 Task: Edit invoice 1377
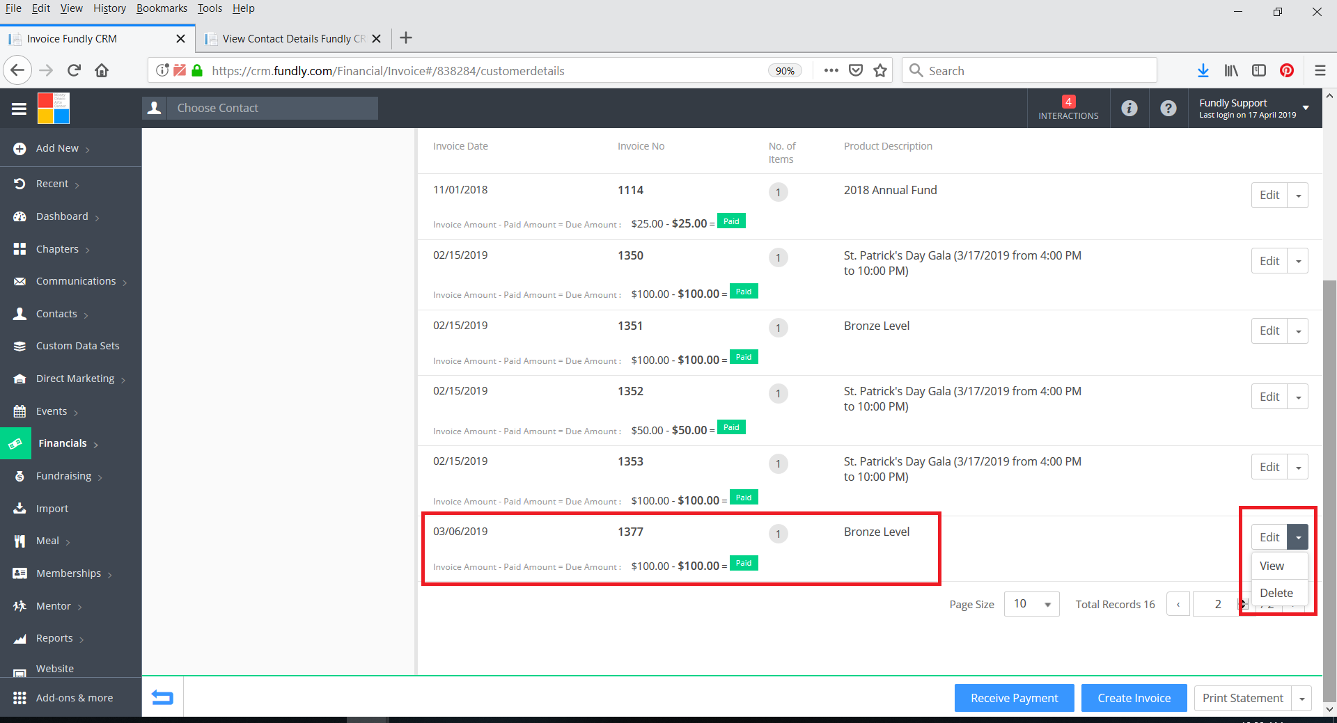(x=1269, y=537)
